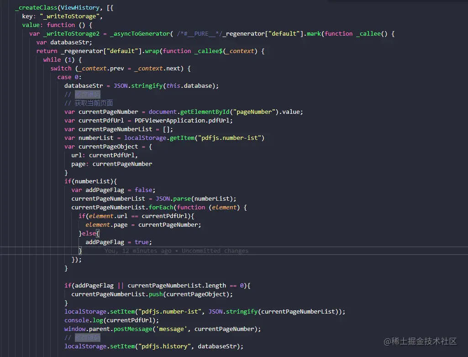This screenshot has width=468, height=357.
Task: Click the _asyncToGenerator function call
Action: pos(140,33)
